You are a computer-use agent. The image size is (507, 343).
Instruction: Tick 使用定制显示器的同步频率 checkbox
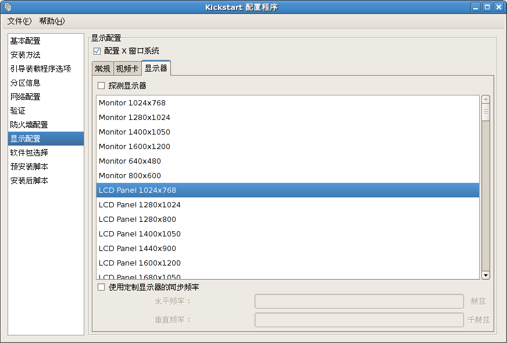101,287
